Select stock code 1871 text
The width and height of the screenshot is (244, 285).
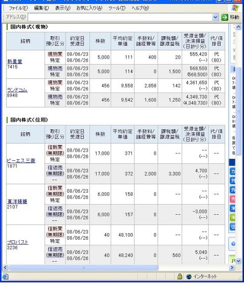click(x=12, y=166)
